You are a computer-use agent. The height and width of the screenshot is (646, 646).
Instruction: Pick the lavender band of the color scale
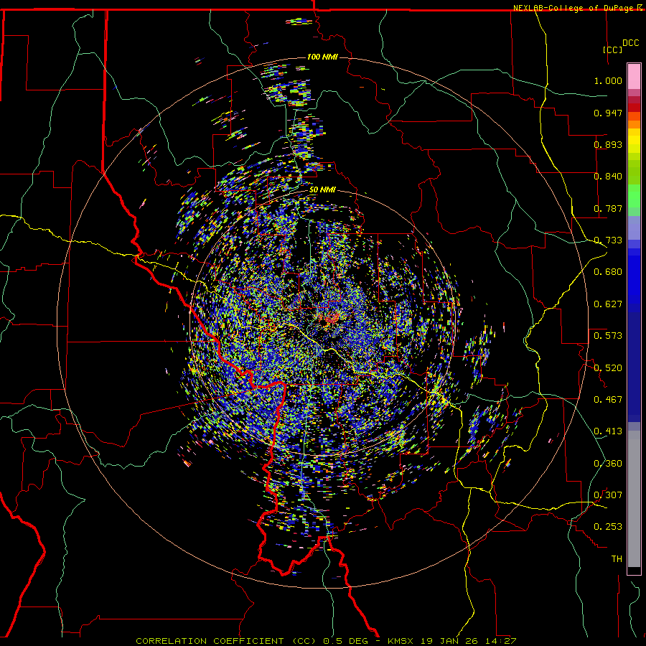coord(634,228)
